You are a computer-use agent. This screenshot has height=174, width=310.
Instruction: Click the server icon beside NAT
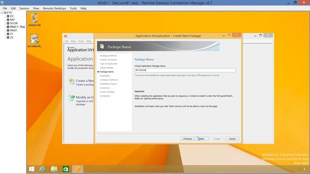(8, 20)
